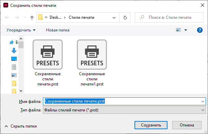Expand address bar path dropdown
Image resolution: width=208 pixels, height=134 pixels.
(114, 17)
